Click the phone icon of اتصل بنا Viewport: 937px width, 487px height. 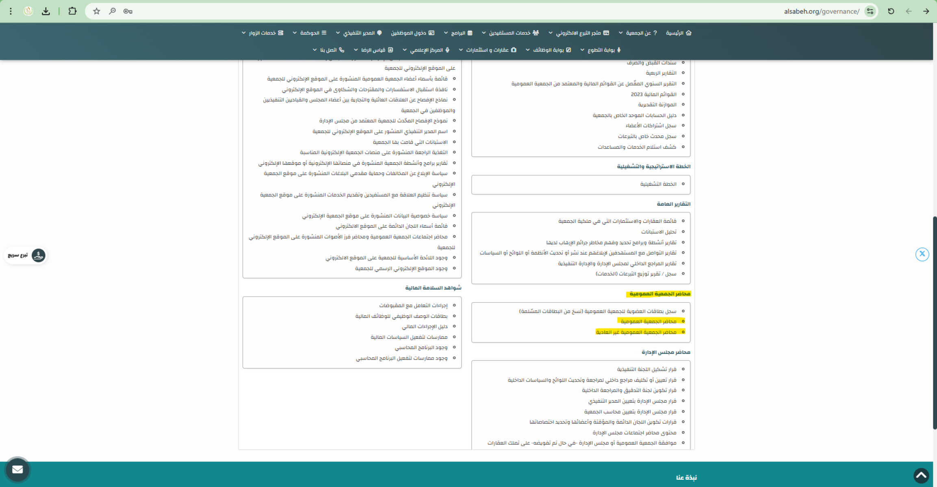[x=342, y=50]
